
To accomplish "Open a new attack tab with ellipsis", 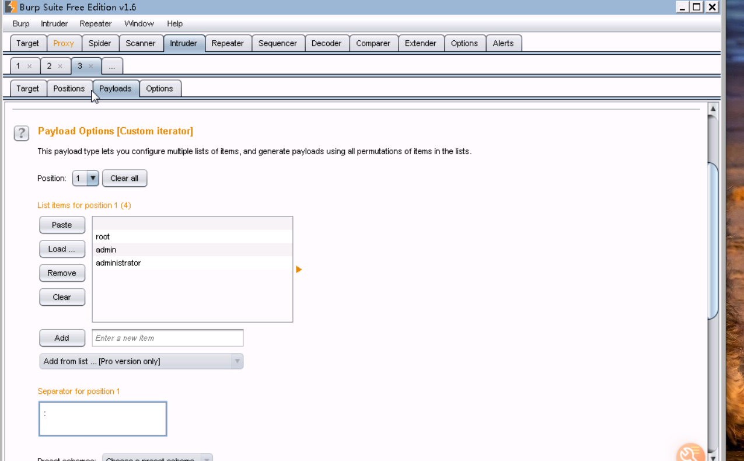I will [112, 66].
